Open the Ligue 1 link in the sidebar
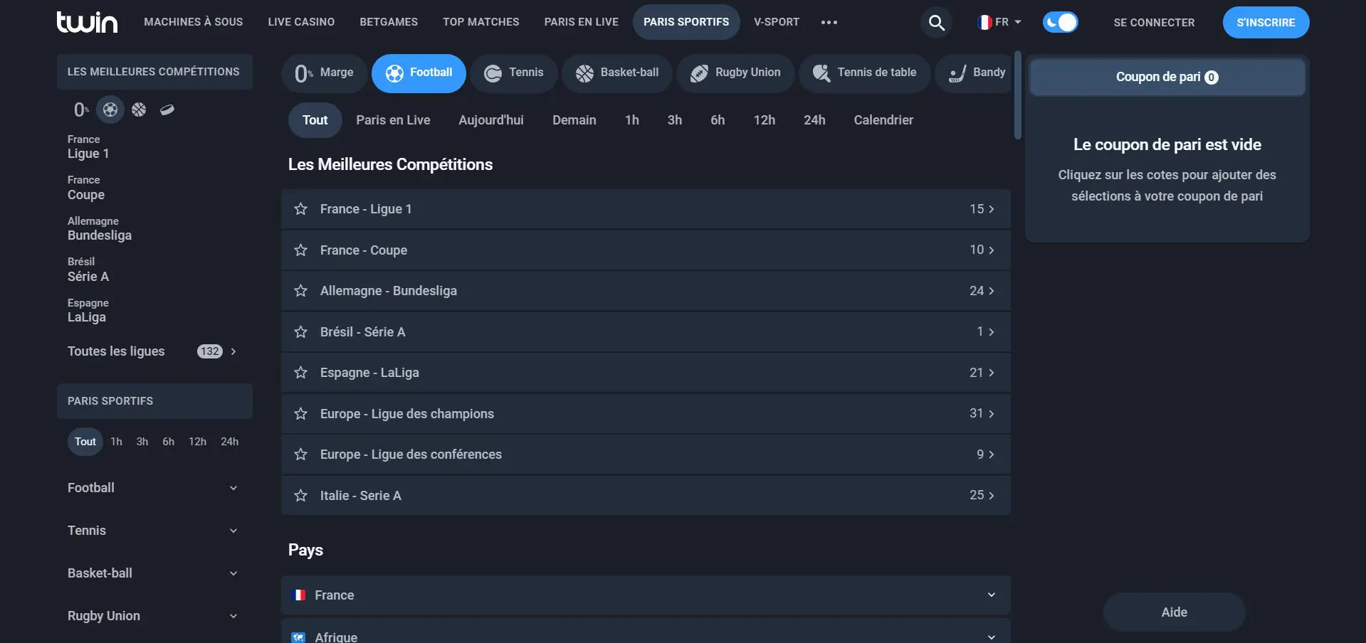Screen dimensions: 1366x643 coord(88,147)
